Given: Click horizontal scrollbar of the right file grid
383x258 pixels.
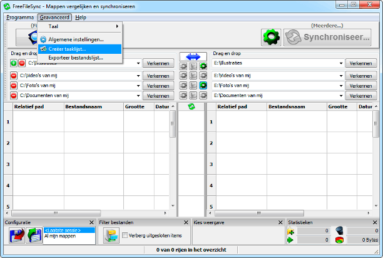Looking at the screenshot, I should tap(290, 213).
